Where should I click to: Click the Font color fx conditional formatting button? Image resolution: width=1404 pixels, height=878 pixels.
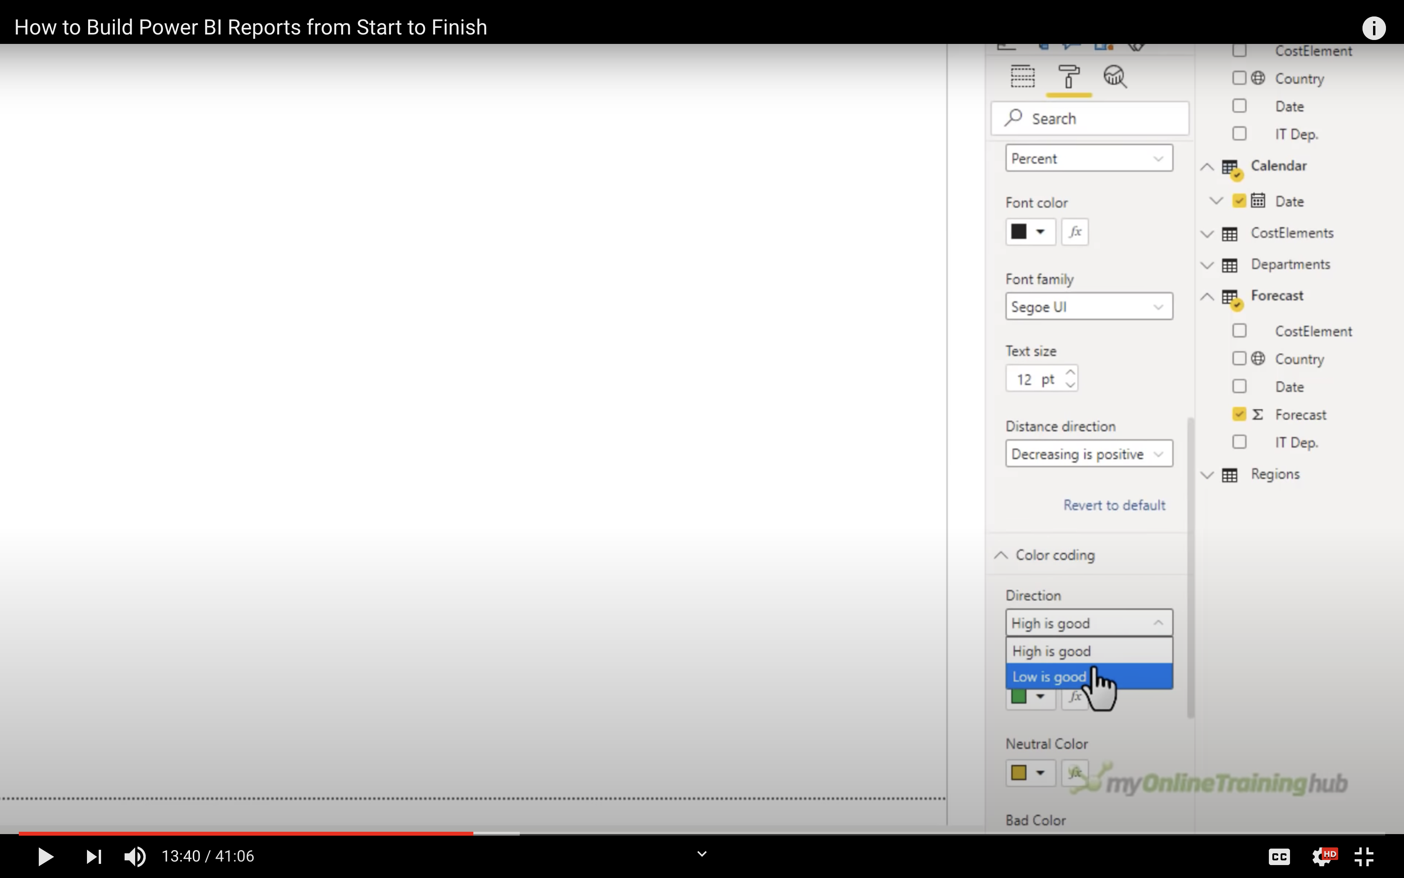pos(1075,232)
